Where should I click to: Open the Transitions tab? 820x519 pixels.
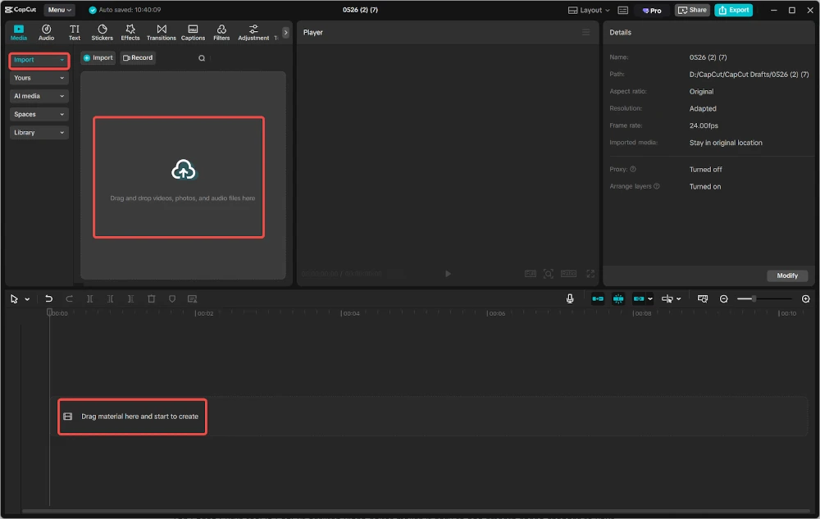pos(161,33)
